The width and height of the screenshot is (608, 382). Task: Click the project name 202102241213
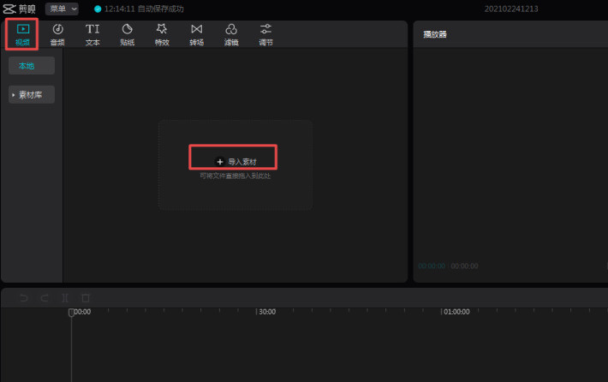(511, 9)
